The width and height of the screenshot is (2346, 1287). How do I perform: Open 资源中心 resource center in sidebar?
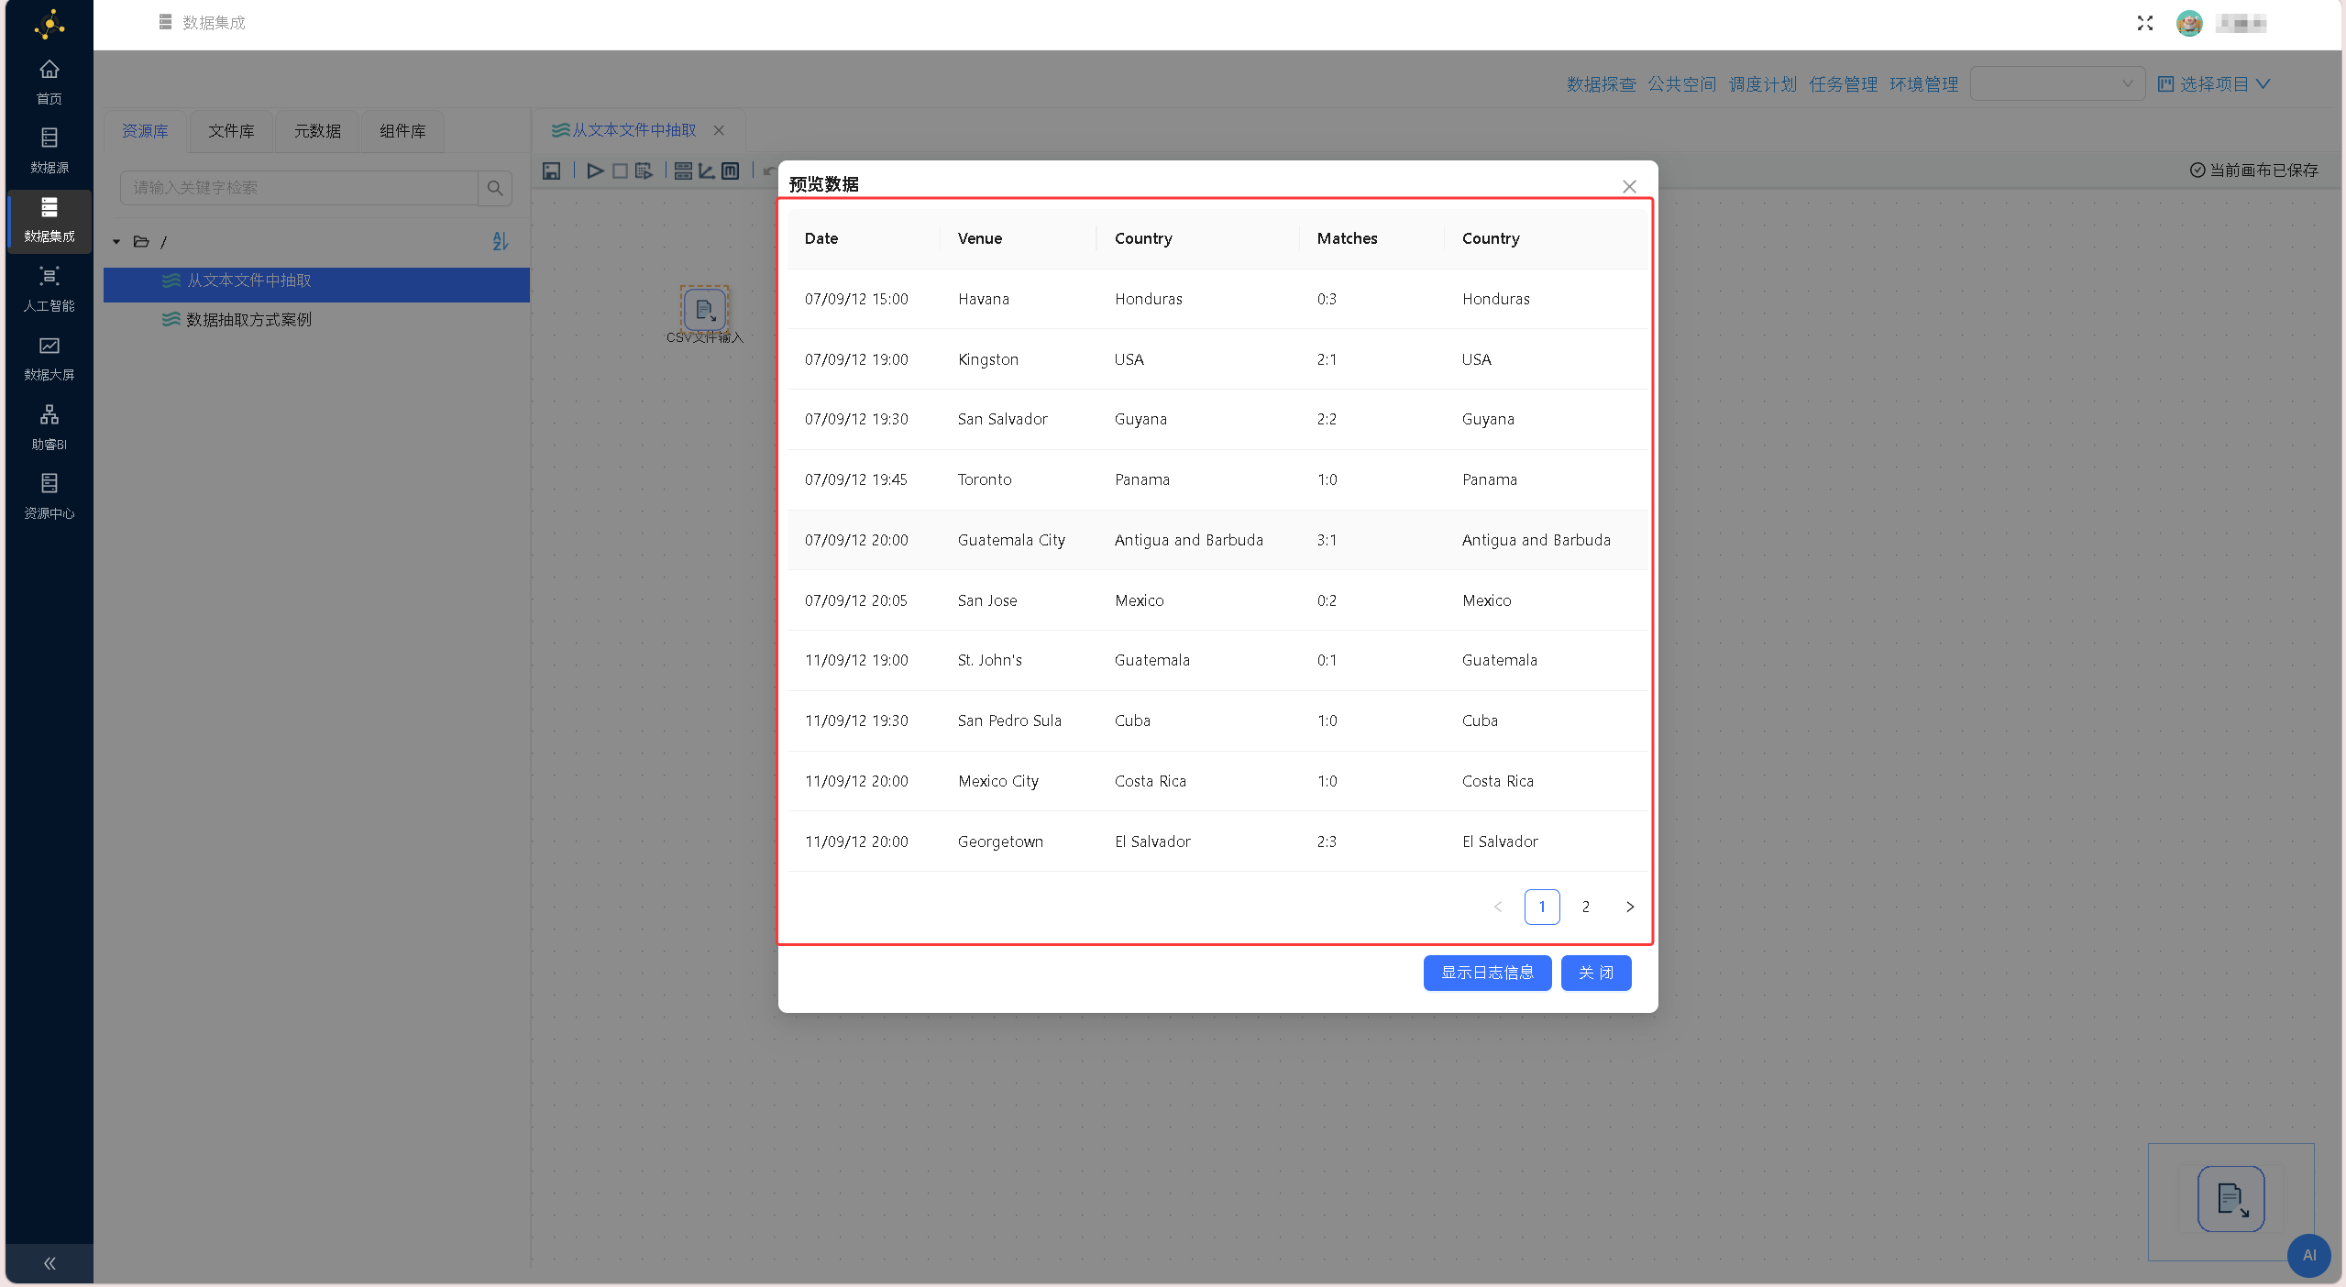(x=49, y=496)
